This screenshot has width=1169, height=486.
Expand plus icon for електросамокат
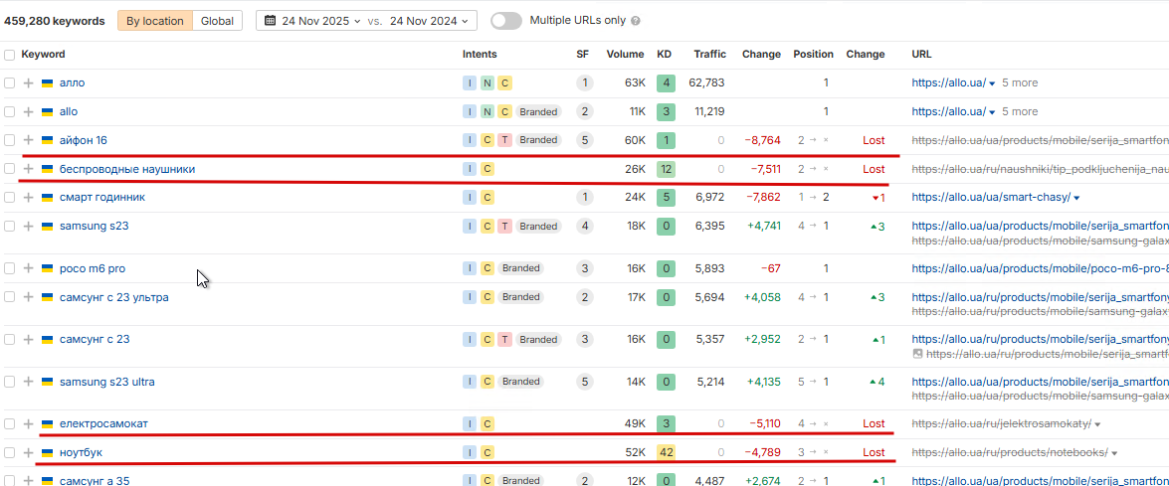28,424
